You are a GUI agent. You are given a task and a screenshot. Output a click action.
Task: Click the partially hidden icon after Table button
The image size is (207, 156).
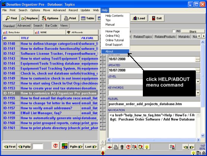(x=99, y=18)
